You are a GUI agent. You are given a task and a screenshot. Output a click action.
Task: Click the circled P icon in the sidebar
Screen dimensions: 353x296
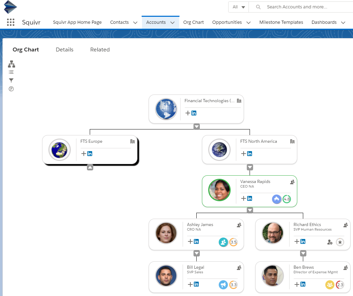tap(11, 89)
